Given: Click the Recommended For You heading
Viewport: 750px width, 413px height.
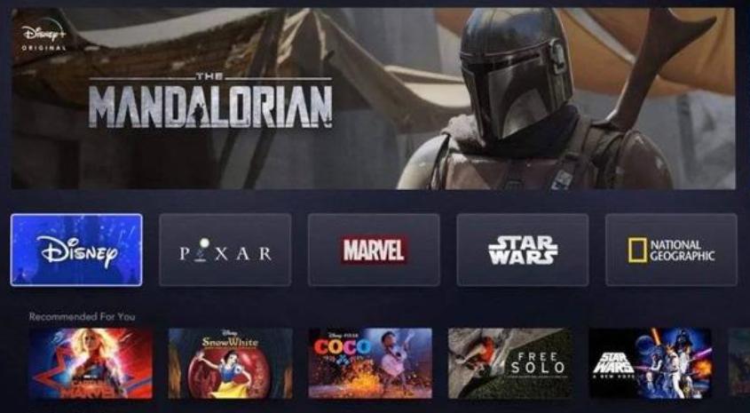Looking at the screenshot, I should pos(82,316).
